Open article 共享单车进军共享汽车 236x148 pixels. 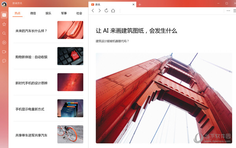31,135
